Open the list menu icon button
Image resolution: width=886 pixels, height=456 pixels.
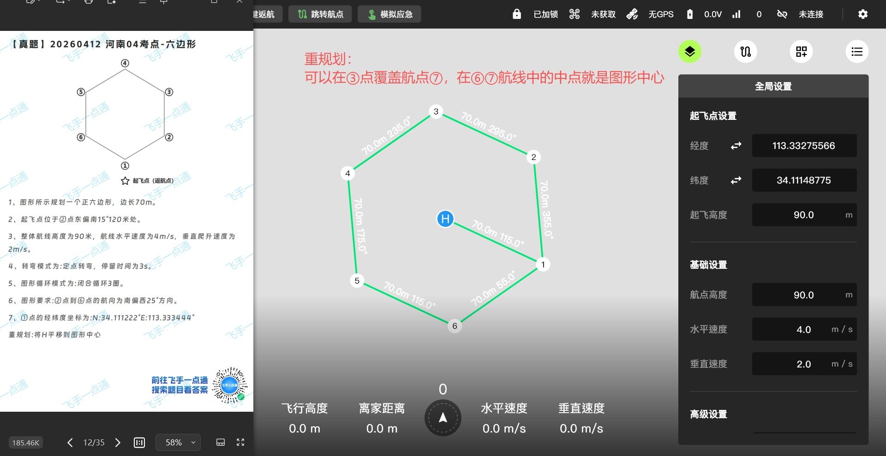point(857,51)
